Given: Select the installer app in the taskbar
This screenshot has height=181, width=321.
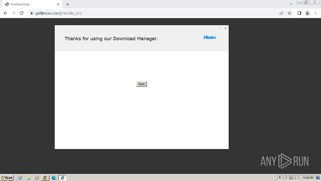Looking at the screenshot, I should 62,178.
